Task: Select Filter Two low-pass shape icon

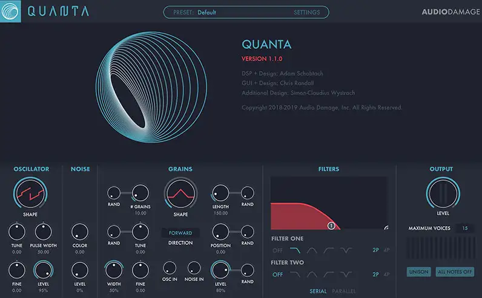Action: (x=295, y=274)
